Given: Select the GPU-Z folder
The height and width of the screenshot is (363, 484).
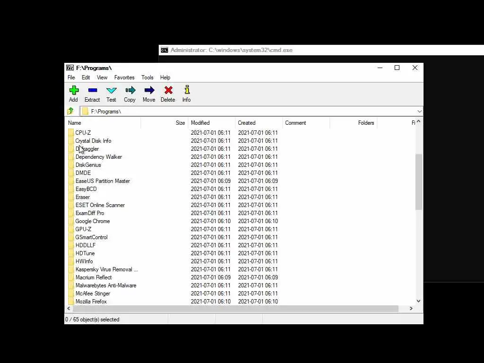Looking at the screenshot, I should (83, 229).
